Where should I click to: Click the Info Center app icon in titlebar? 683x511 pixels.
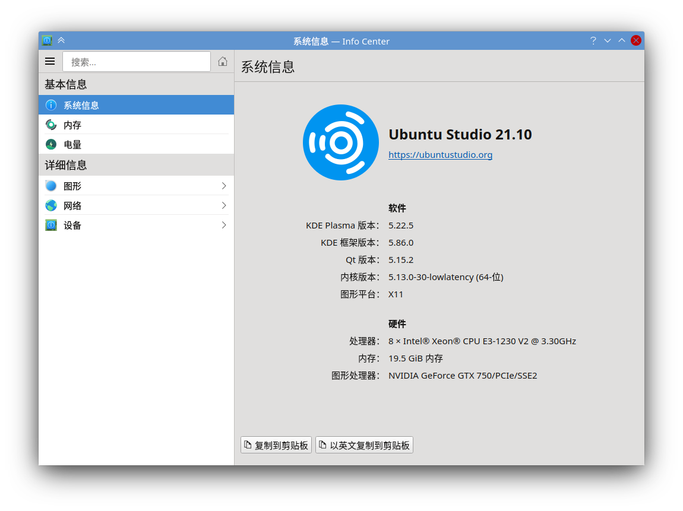(x=47, y=40)
